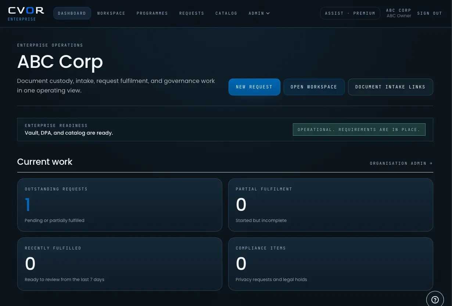Click the 'Current work' section heading
This screenshot has width=452, height=306.
pyautogui.click(x=45, y=162)
